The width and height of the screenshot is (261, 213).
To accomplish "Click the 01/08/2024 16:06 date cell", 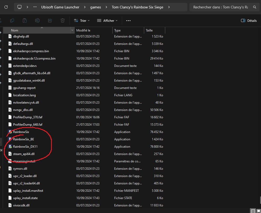I will [x=88, y=117].
